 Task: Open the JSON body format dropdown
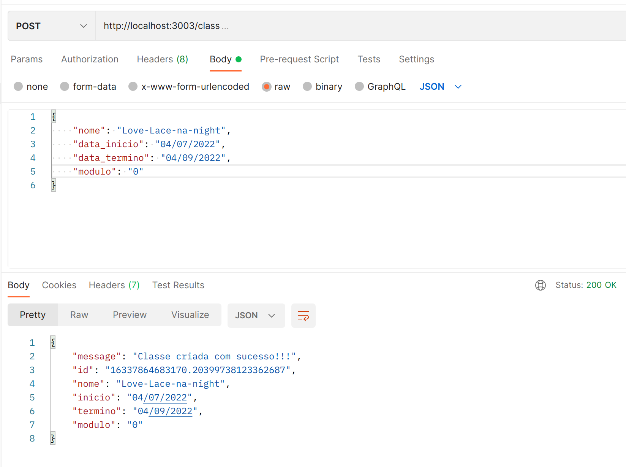tap(441, 86)
